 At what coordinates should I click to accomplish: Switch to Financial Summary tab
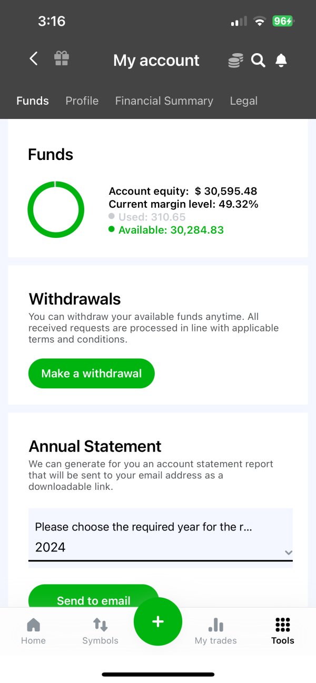(164, 101)
